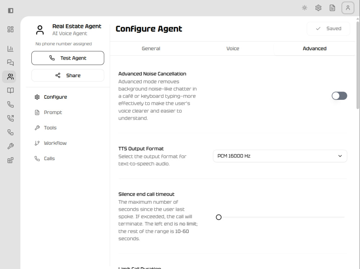360x269 pixels.
Task: Enable Advanced Noise Cancellation toggle
Action: coord(339,96)
